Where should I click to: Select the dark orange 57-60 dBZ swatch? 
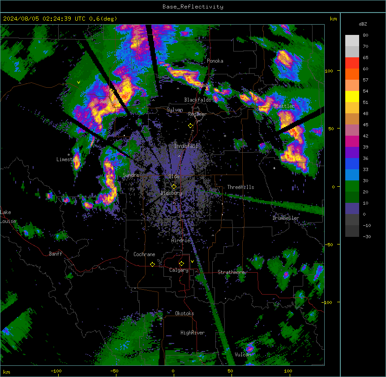[352, 74]
